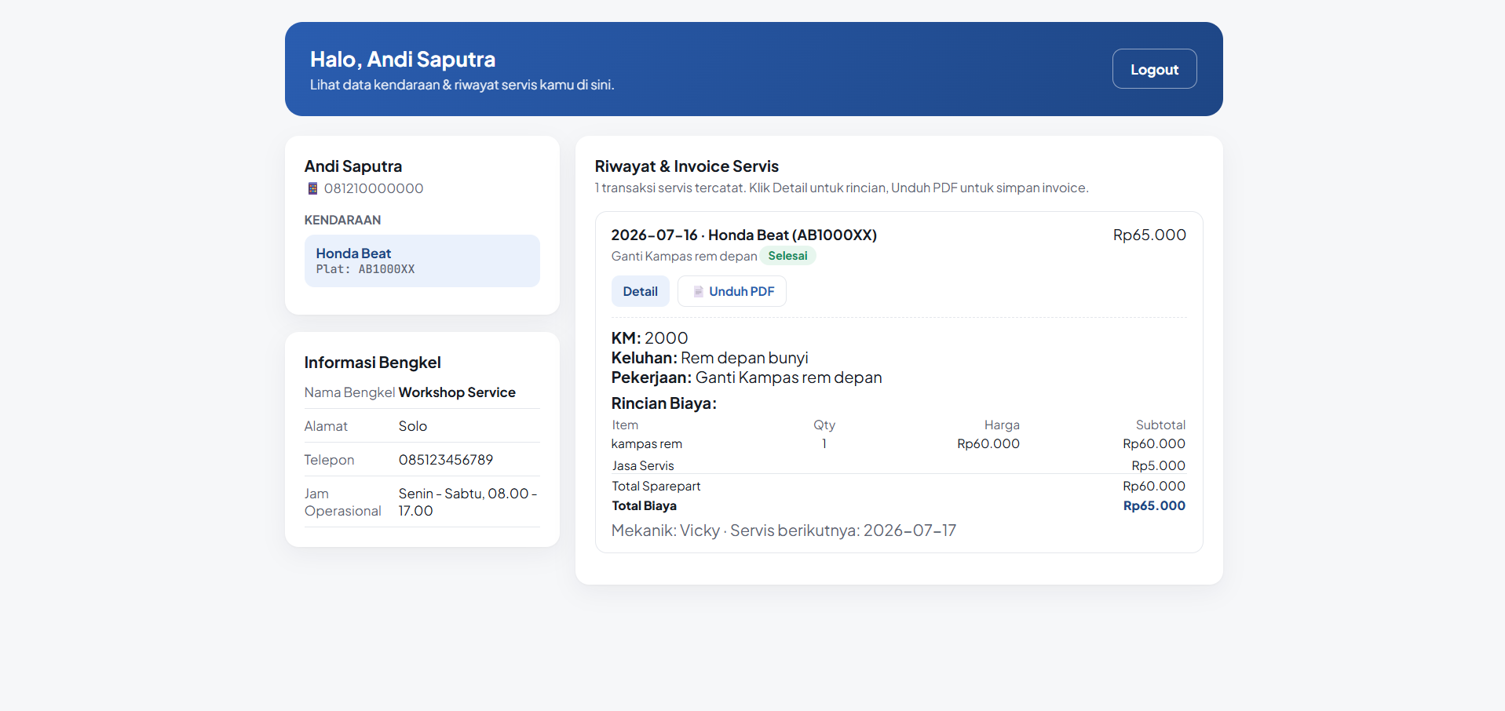
Task: Click the workshop phone number 085123456789
Action: [445, 460]
